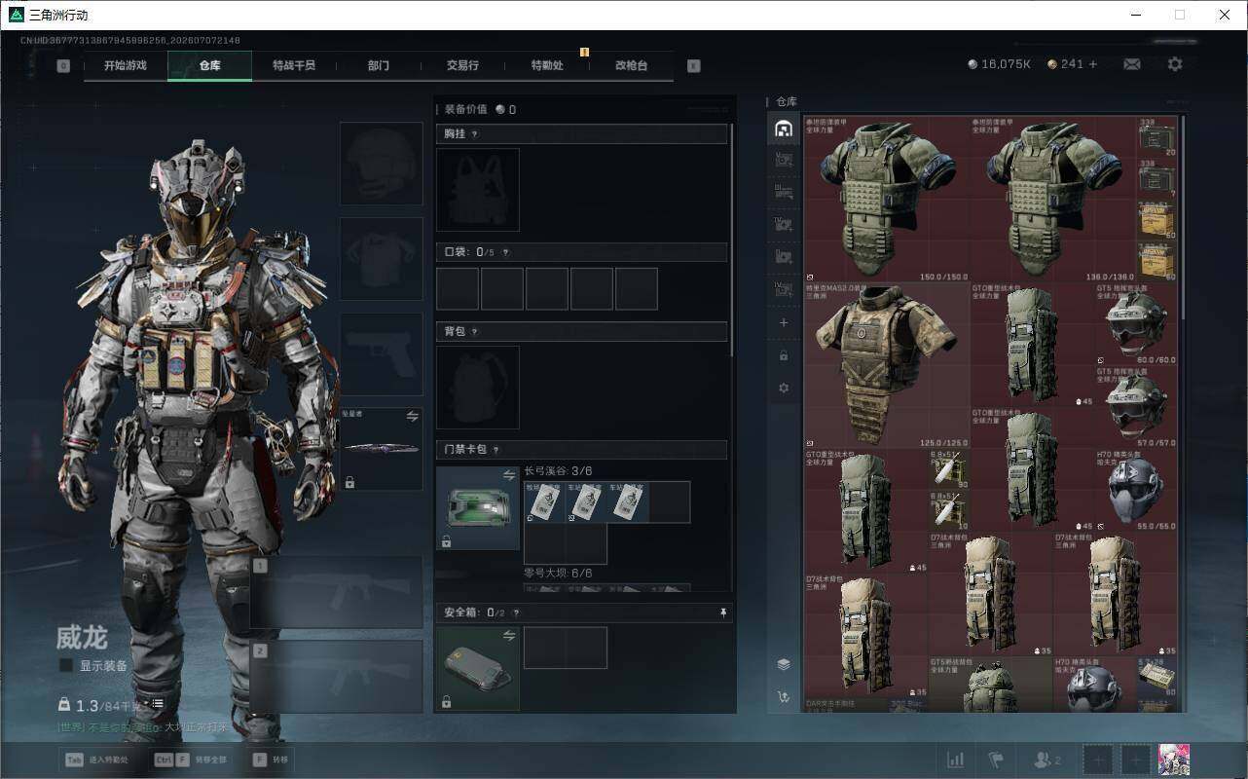Viewport: 1248px width, 779px height.
Task: Select the armor with 150.0/150.0 durability
Action: click(x=887, y=200)
